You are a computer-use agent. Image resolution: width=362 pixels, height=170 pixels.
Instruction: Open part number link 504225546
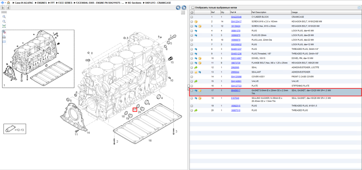(x=236, y=17)
